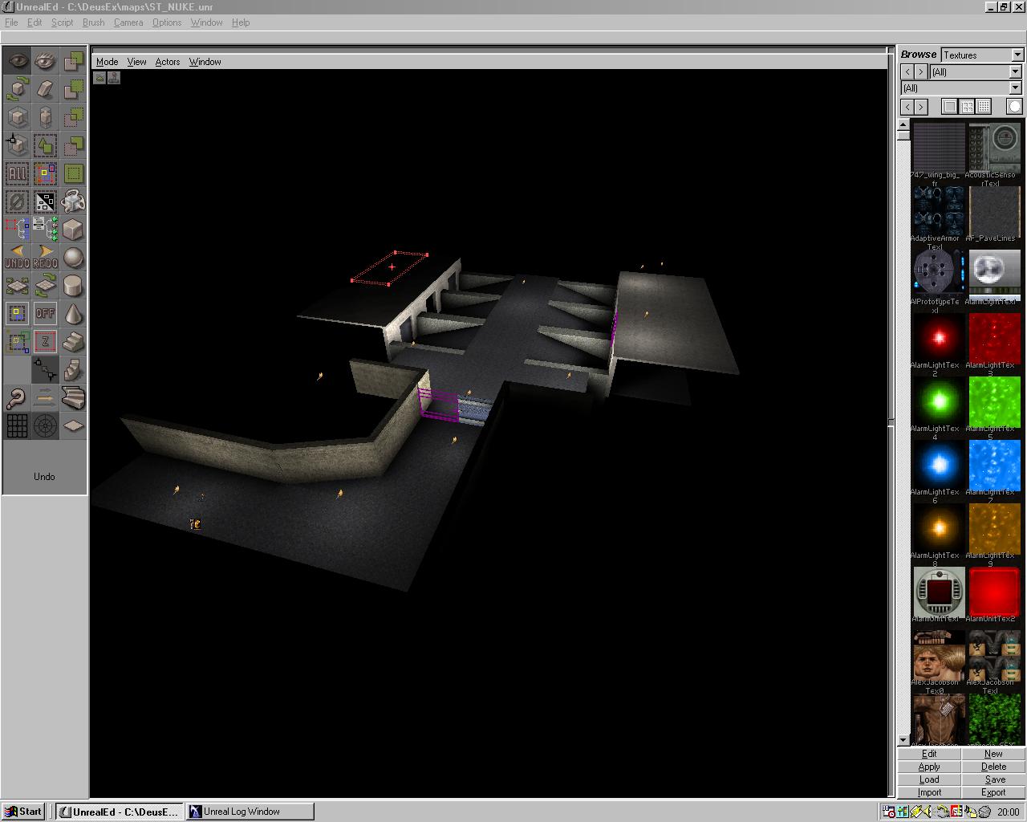Screen dimensions: 1027x822
Task: Click the straight Stairs builder icon
Action: click(x=73, y=341)
